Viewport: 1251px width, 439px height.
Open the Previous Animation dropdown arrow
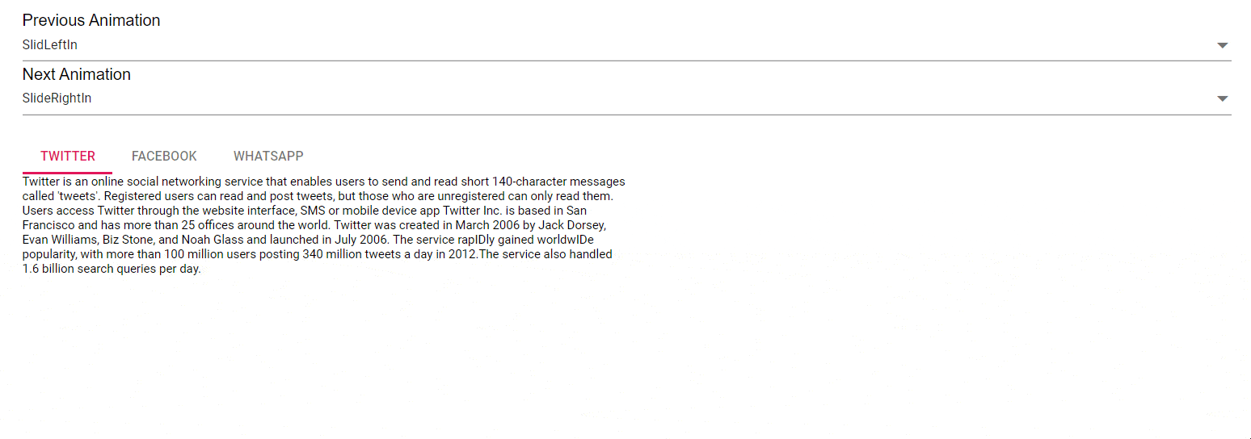point(1222,46)
